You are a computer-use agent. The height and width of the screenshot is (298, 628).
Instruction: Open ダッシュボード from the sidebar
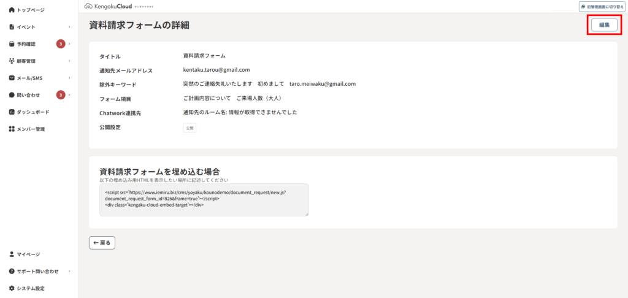coord(33,112)
